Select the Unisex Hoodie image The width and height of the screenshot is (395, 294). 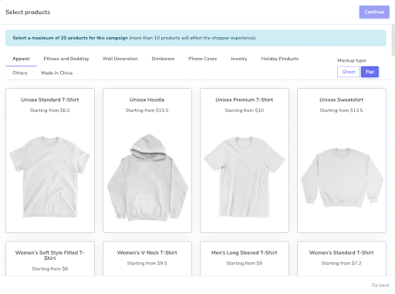click(x=147, y=177)
